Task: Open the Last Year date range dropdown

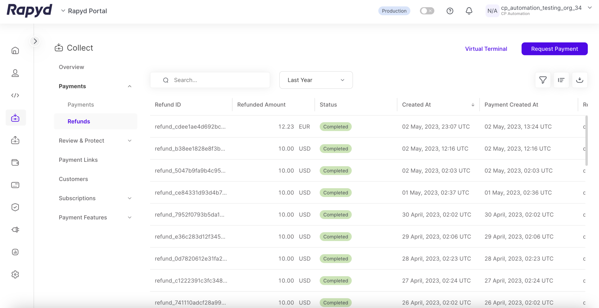Action: [x=316, y=80]
